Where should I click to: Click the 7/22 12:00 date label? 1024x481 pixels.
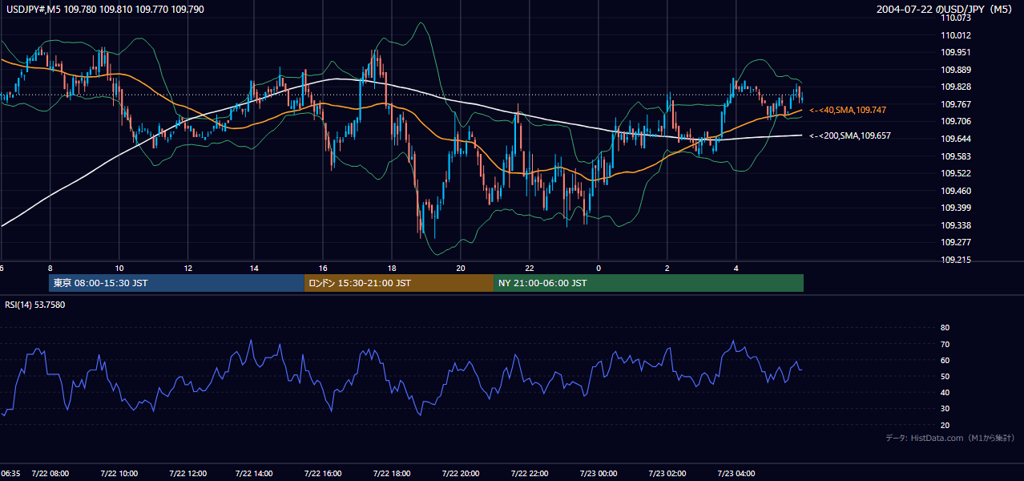click(188, 474)
